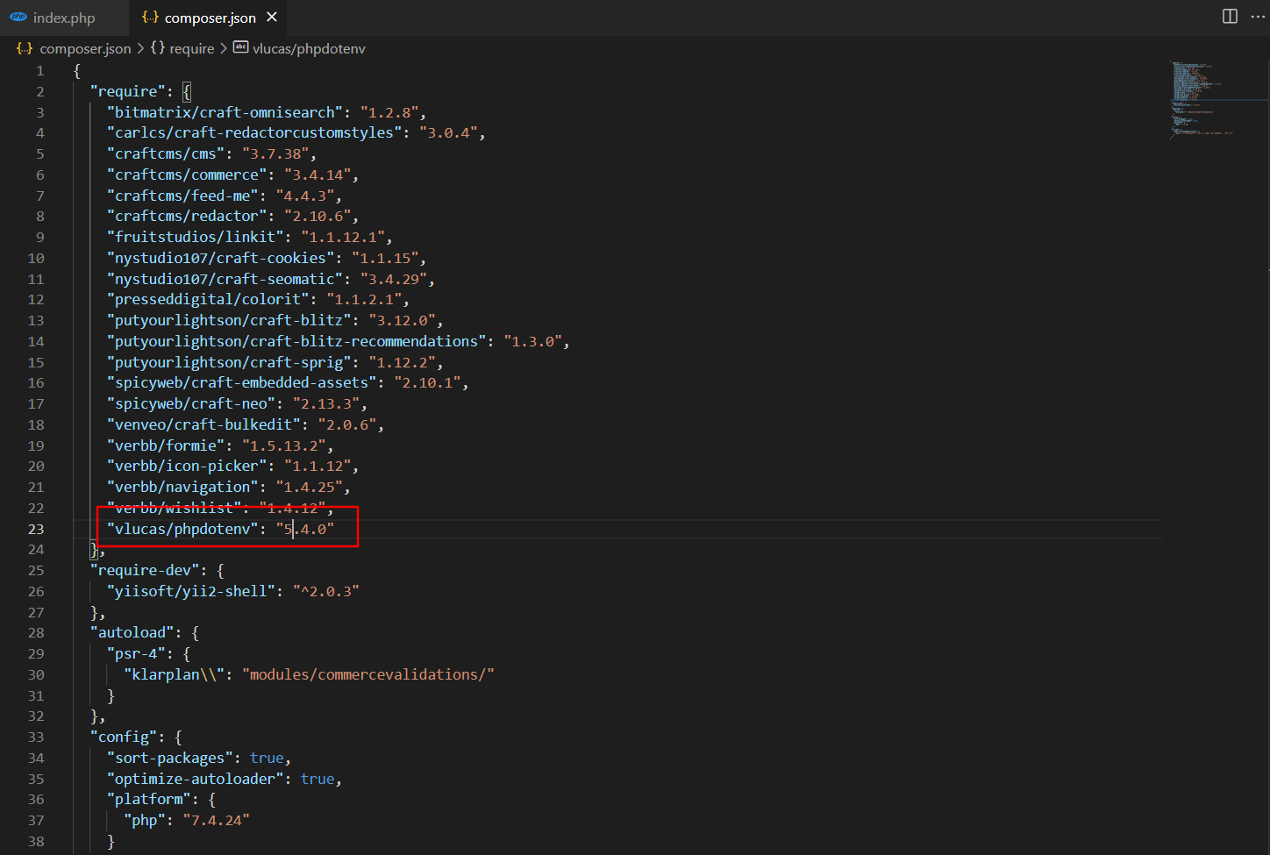The height and width of the screenshot is (855, 1270).
Task: Click "verbb/navigation" package name
Action: click(x=183, y=487)
